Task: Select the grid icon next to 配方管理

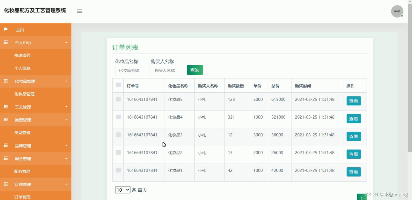Action: tap(6, 158)
